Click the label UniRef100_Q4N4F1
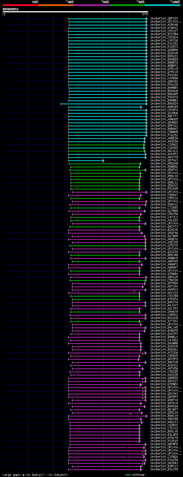 click(164, 264)
